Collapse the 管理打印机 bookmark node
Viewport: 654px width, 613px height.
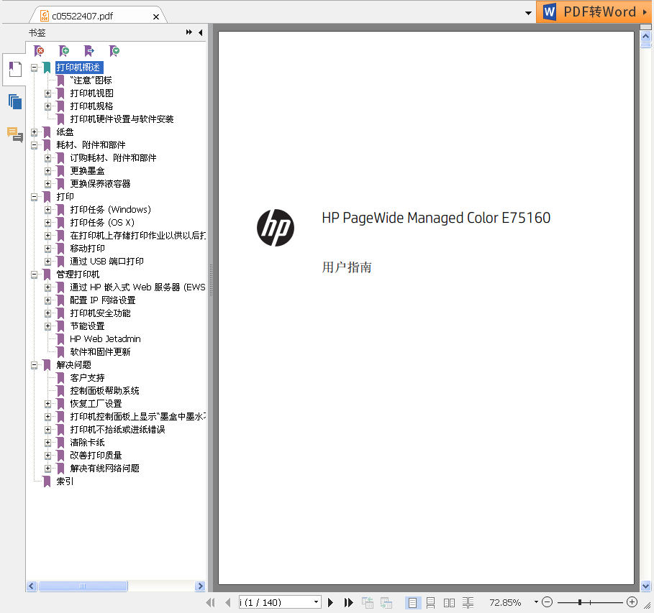click(x=35, y=275)
